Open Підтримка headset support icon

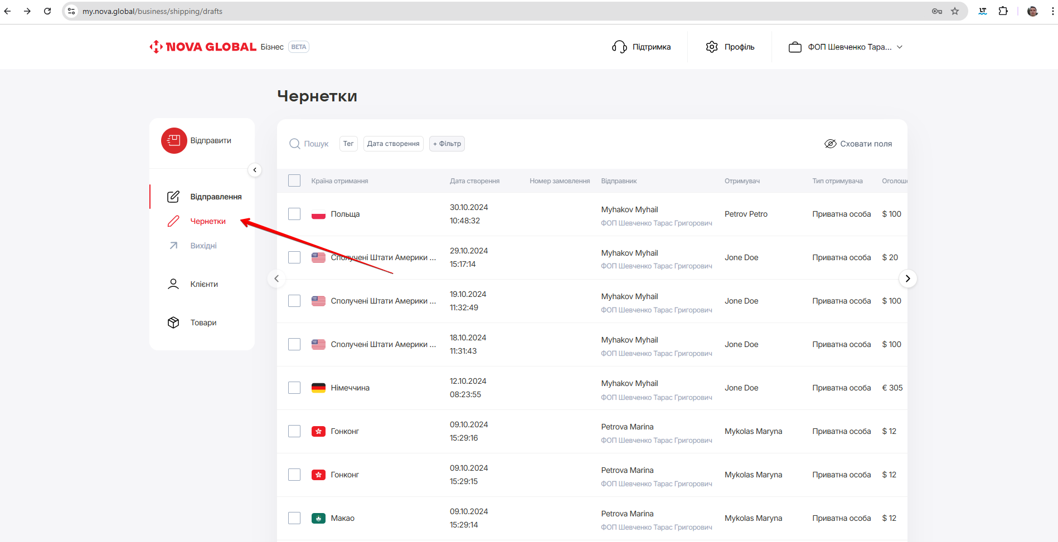(x=619, y=47)
